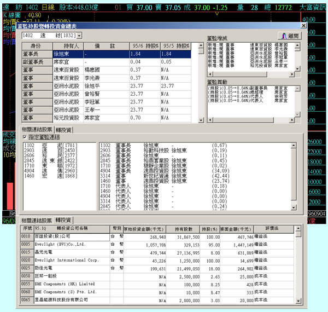Toggle the 指定董監連結 checkbox

[25, 137]
